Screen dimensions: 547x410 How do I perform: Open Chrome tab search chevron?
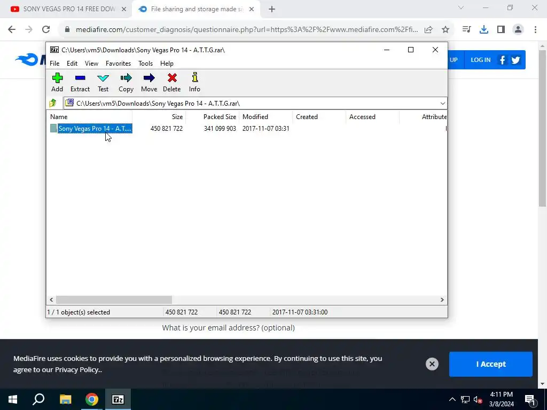[x=461, y=7]
